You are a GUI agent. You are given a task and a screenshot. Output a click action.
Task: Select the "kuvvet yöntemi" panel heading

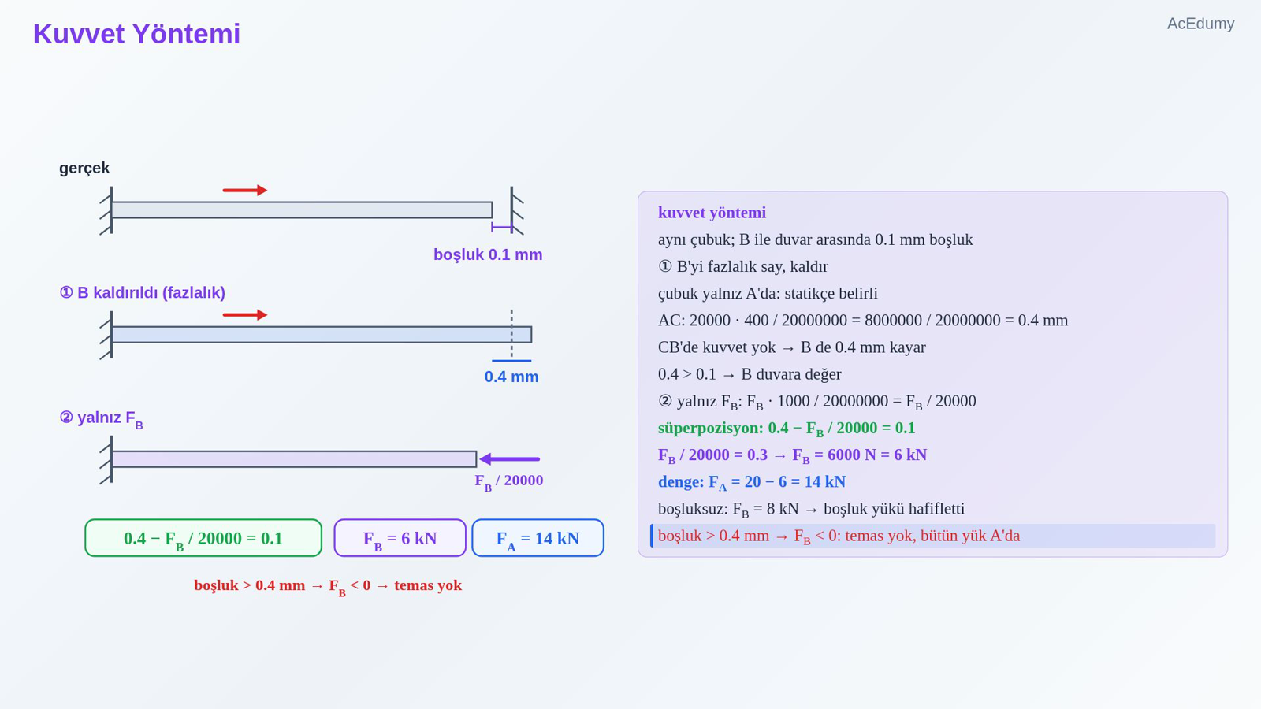(x=712, y=213)
